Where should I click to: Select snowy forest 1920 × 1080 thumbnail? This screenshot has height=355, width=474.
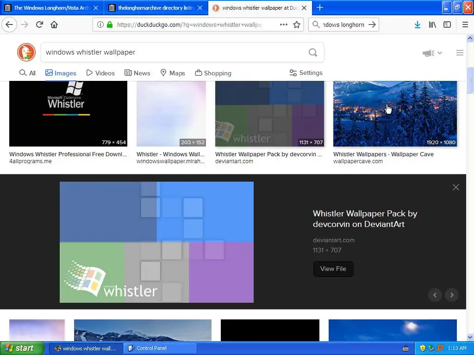pyautogui.click(x=395, y=114)
